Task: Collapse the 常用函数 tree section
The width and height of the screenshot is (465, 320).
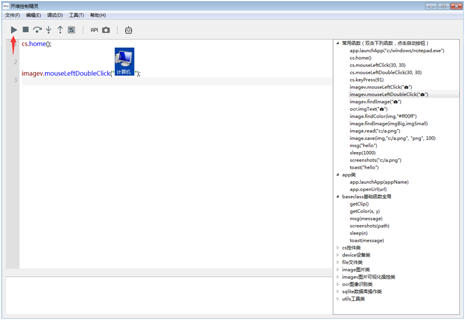Action: [338, 43]
